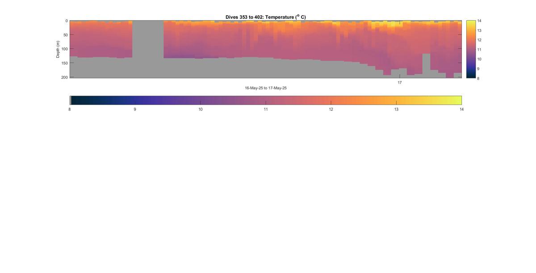This screenshot has height=273, width=536.
Task: Select the 'Depth (m)' y-axis label
Action: point(58,49)
